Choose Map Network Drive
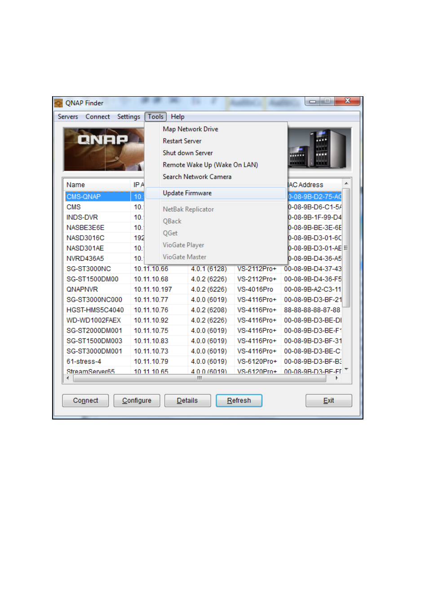The image size is (429, 607). 216,129
